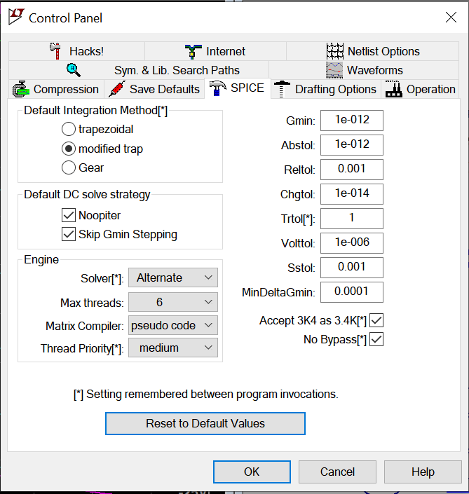Image resolution: width=469 pixels, height=494 pixels.
Task: Open the Save Defaults tab
Action: 154,89
